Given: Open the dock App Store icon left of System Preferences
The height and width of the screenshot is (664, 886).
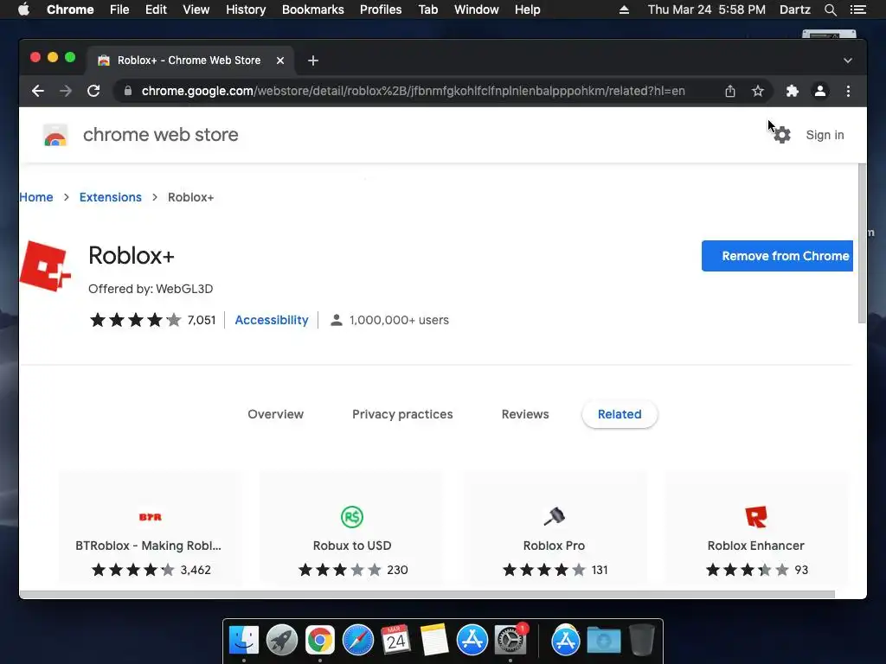Looking at the screenshot, I should point(472,641).
